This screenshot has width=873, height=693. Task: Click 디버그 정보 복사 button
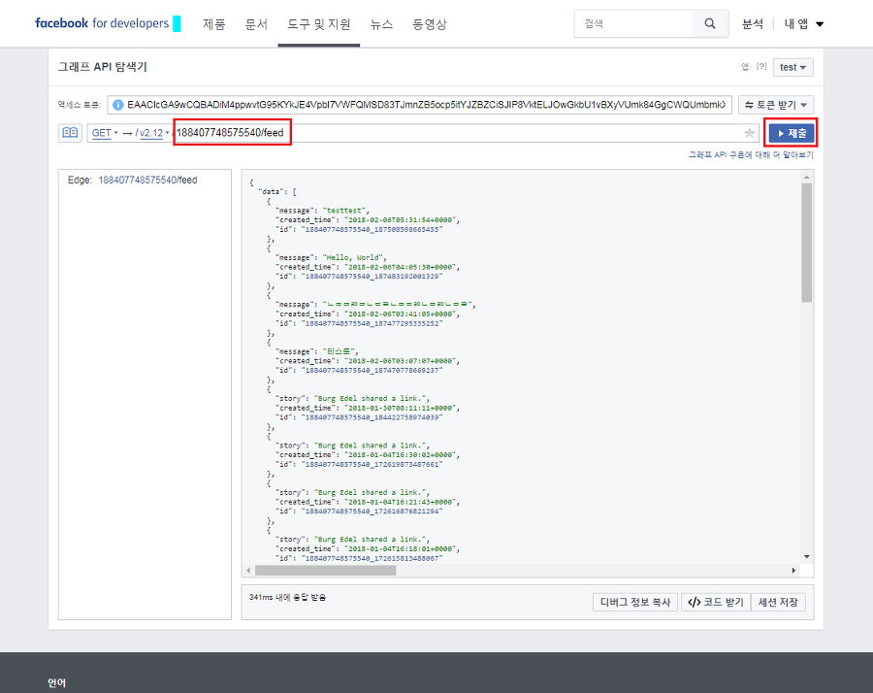point(634,602)
